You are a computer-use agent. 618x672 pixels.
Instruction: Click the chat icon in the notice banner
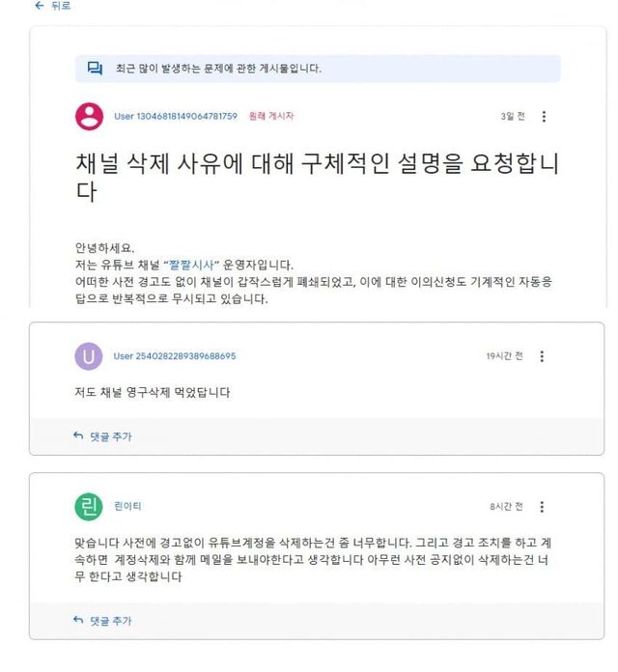coord(95,69)
